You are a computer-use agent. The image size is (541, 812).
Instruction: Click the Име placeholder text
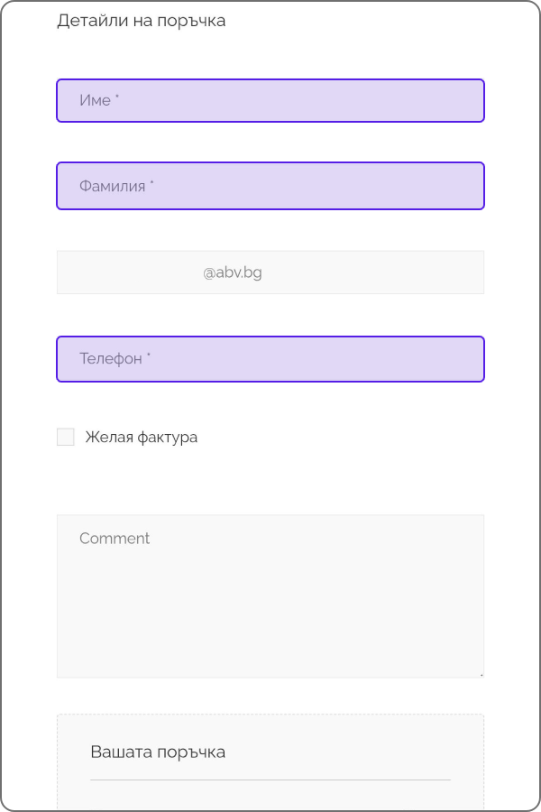click(x=95, y=101)
